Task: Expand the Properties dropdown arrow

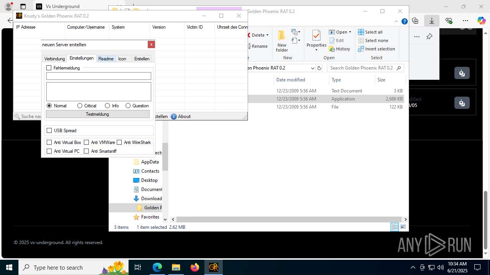Action: click(316, 50)
